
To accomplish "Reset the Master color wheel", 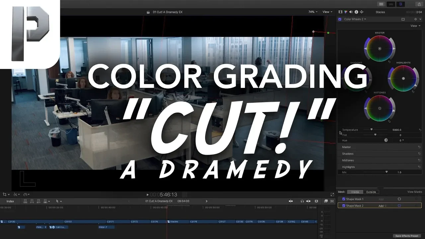I will point(389,62).
